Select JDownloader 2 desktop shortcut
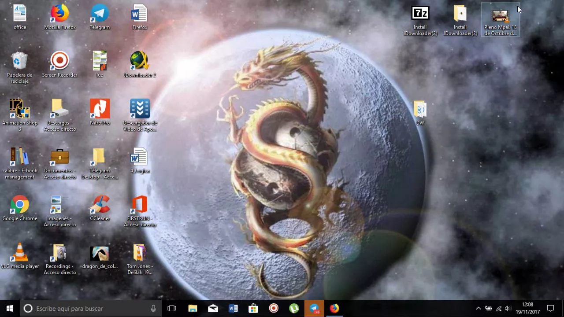The height and width of the screenshot is (317, 564). point(140,65)
